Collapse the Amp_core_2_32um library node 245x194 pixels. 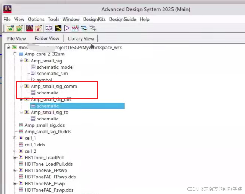tap(15, 54)
